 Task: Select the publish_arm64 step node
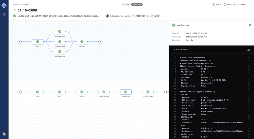(x=148, y=92)
